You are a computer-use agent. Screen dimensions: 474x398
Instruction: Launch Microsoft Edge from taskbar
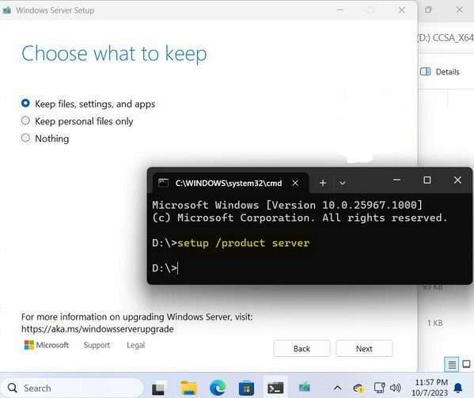pyautogui.click(x=218, y=388)
